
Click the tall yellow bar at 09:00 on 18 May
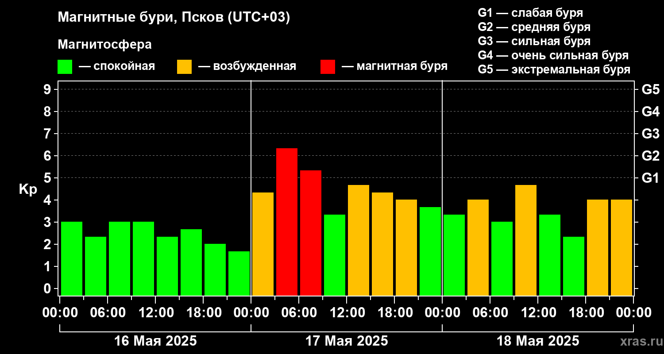pos(526,240)
